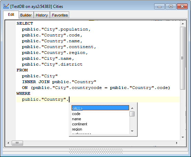Viewport: 191px width, 157px height.
Task: Close the Cities query window
Action: point(182,6)
